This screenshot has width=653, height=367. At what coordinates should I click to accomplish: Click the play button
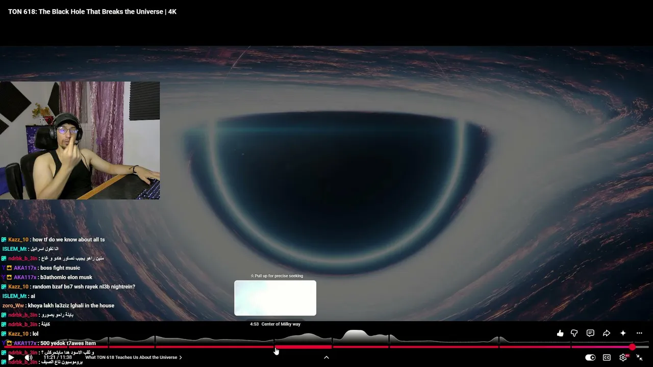[11, 357]
